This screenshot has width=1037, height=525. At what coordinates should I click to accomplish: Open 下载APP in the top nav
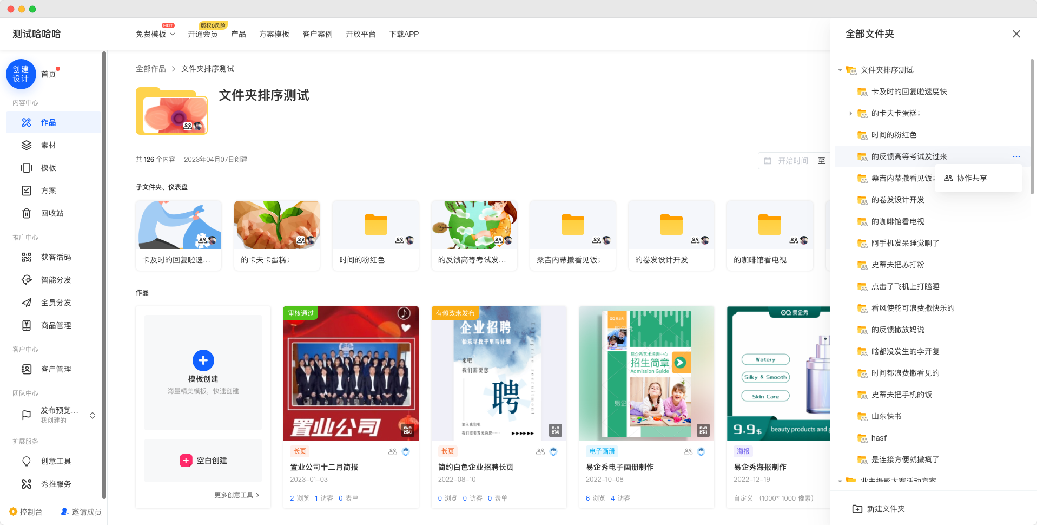[404, 34]
